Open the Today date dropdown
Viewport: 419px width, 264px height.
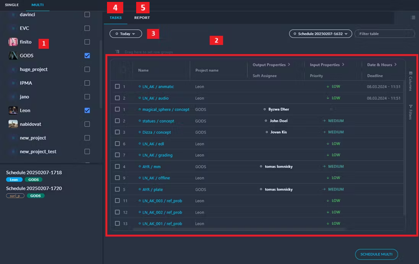coord(126,34)
